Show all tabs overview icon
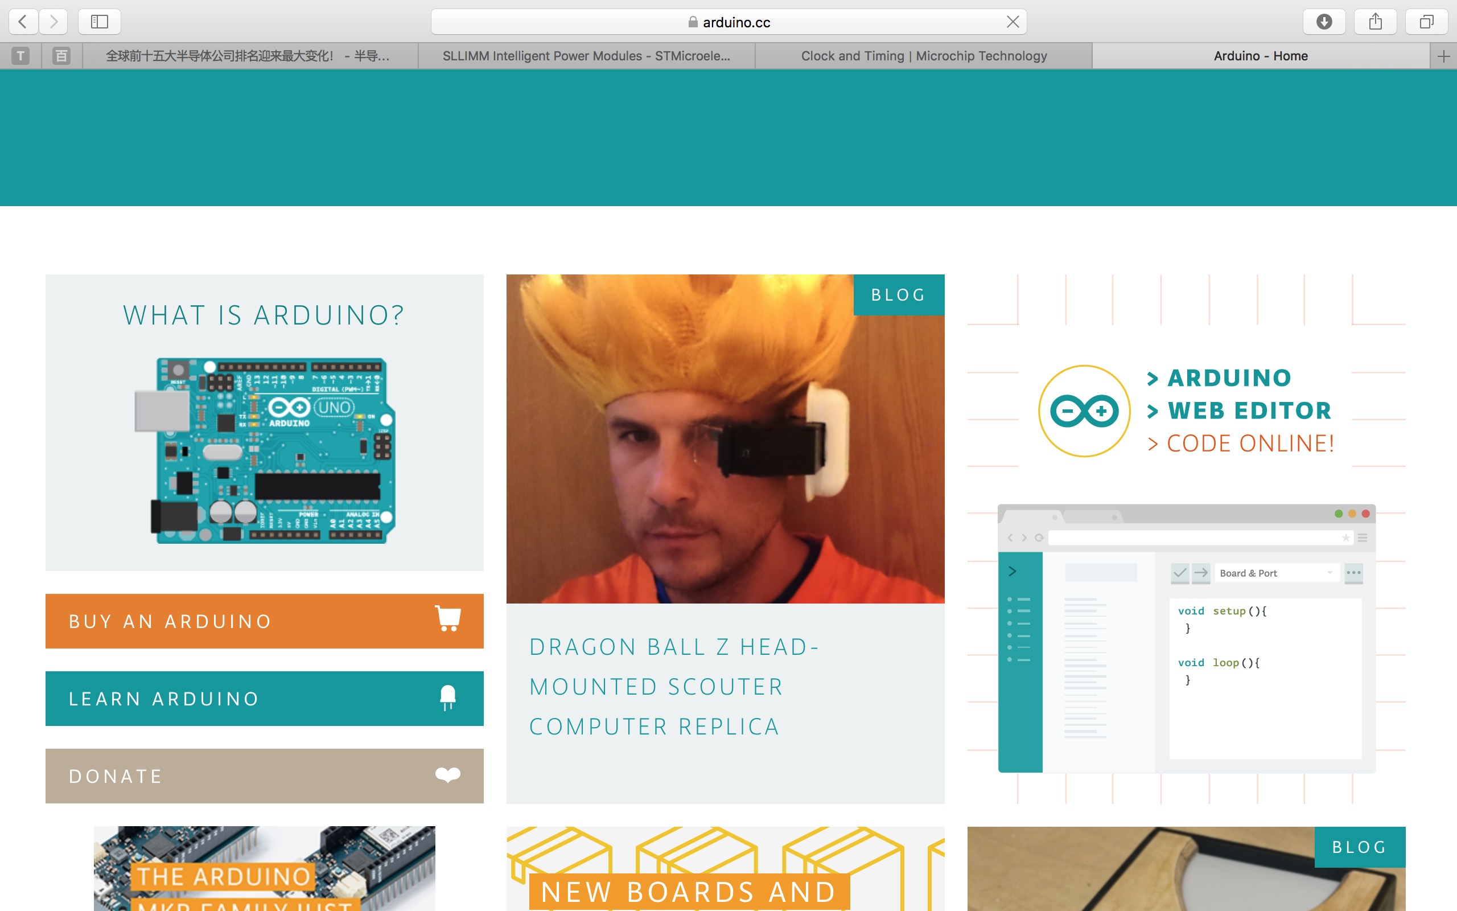Screen dimensions: 1457x911 1426,22
